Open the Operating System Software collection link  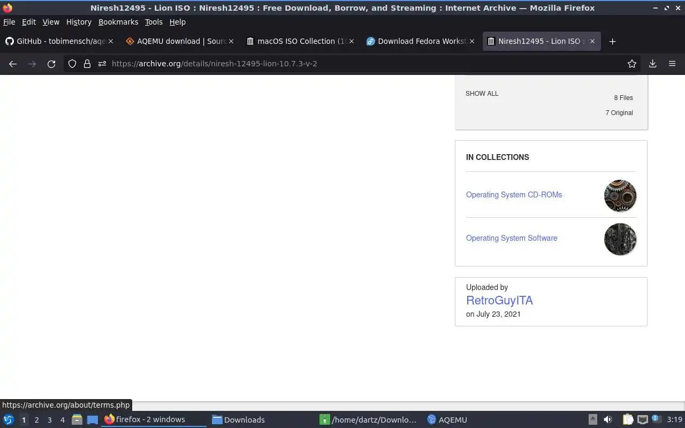(512, 238)
